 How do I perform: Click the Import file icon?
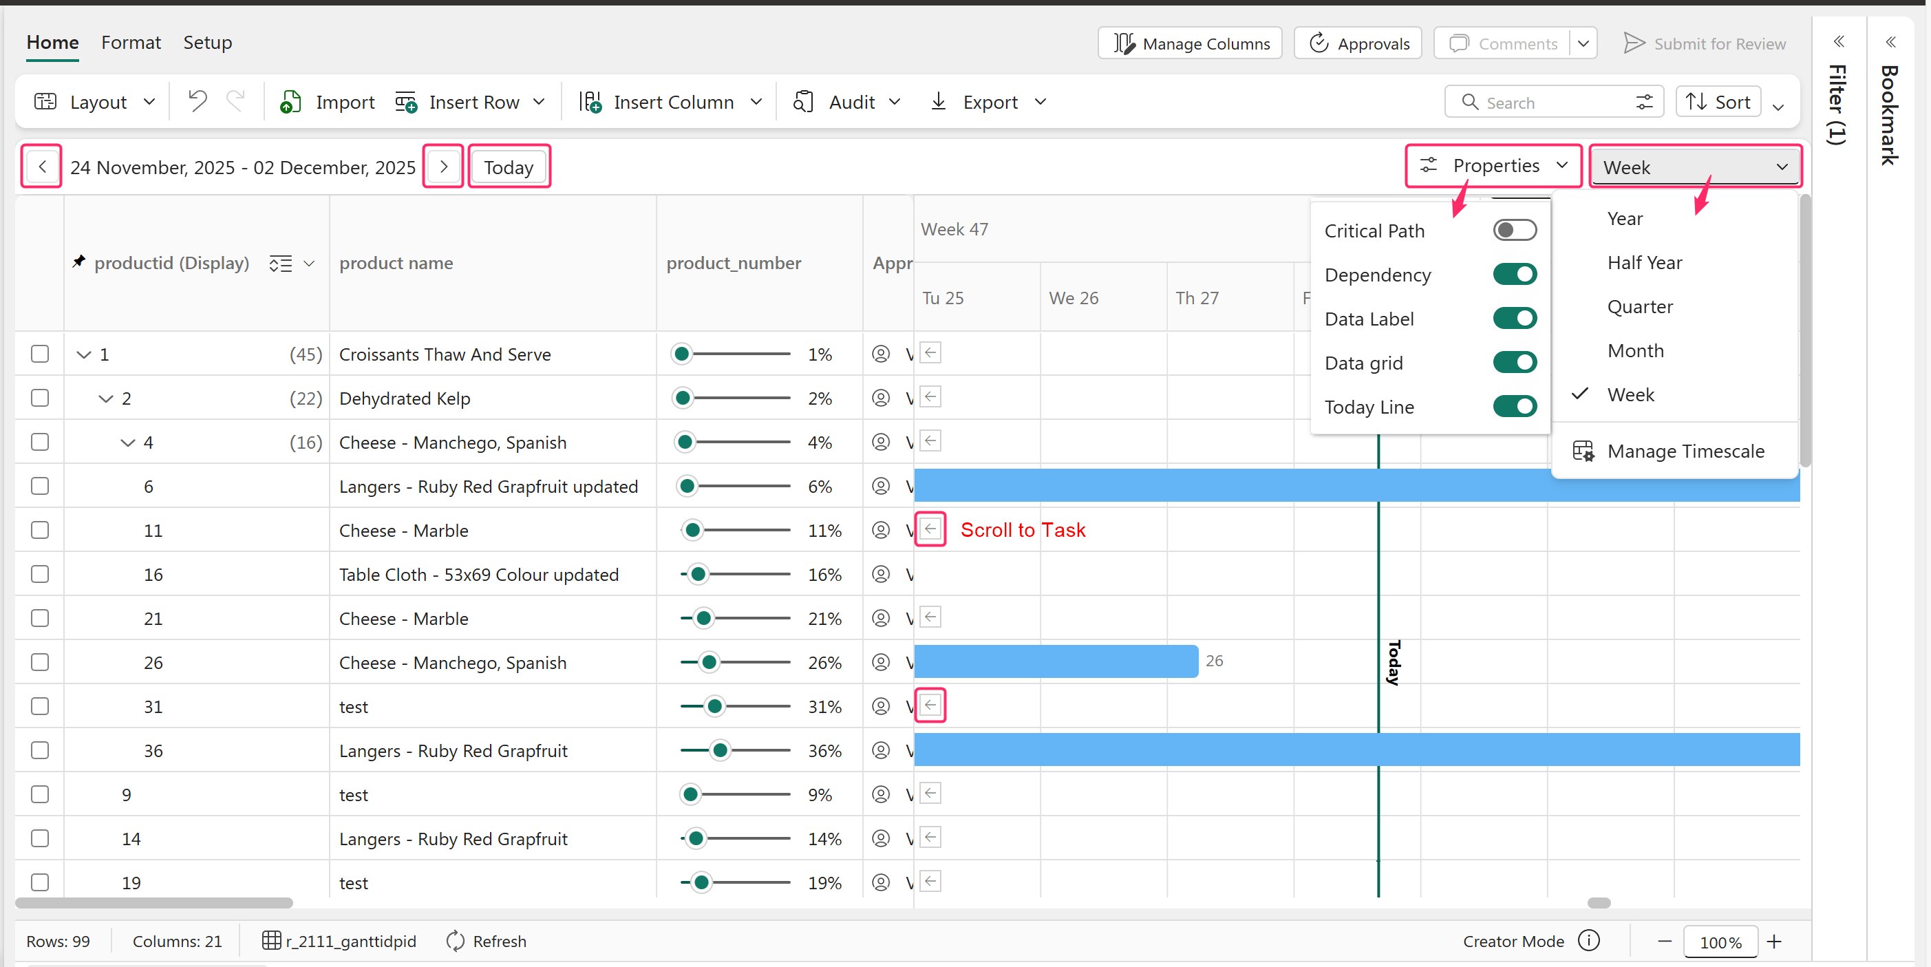[290, 101]
